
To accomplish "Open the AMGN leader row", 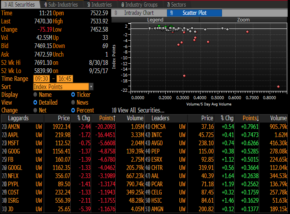I will click(x=217, y=209).
